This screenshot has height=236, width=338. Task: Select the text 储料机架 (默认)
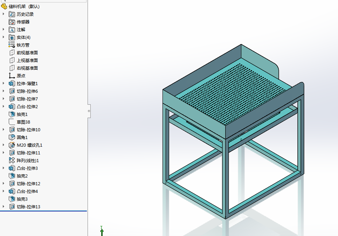point(24,7)
